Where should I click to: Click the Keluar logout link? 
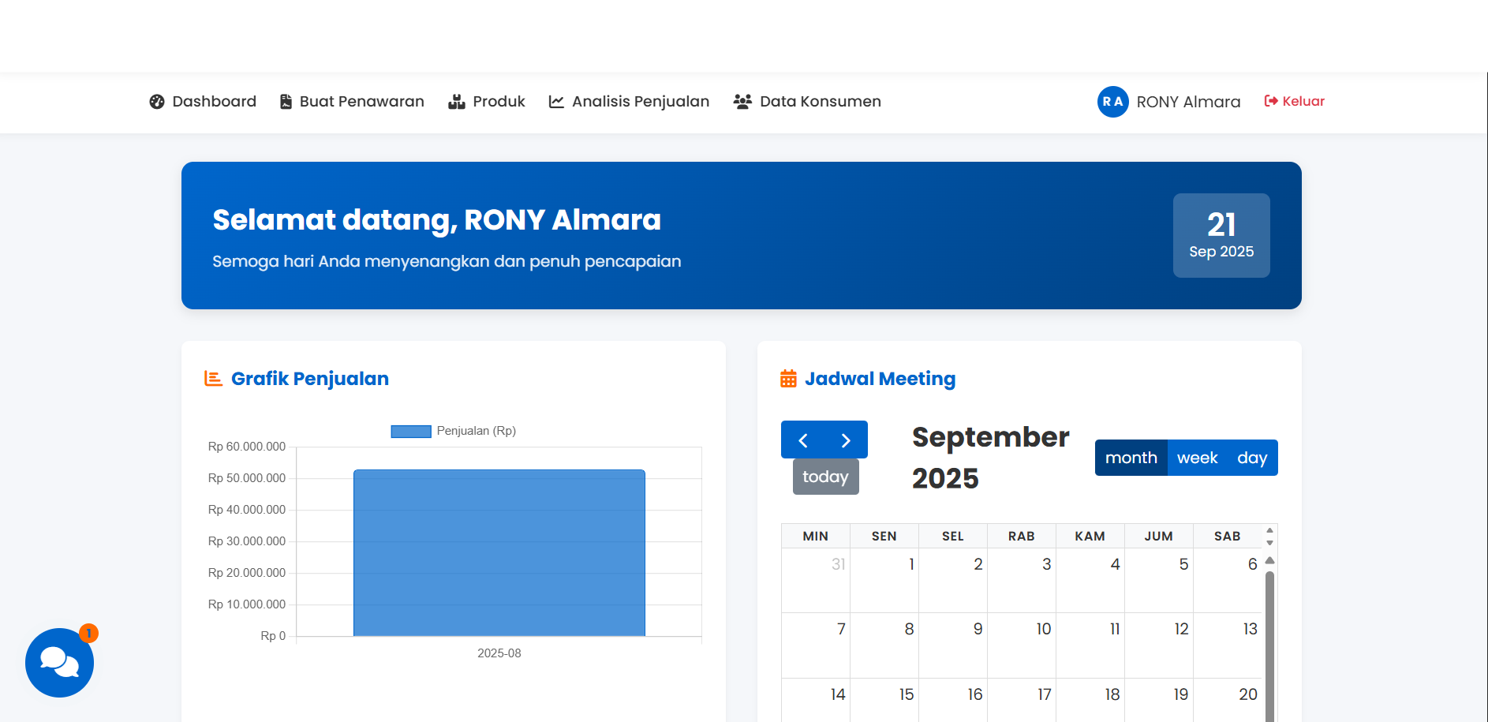1294,101
